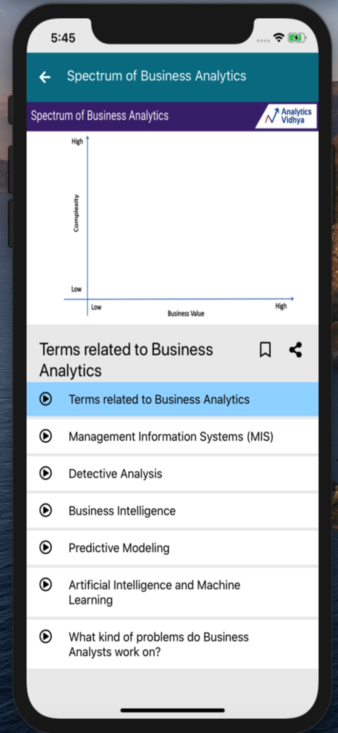This screenshot has width=338, height=733.
Task: Bookmark the Terms related to Business Analytics lesson
Action: (265, 349)
